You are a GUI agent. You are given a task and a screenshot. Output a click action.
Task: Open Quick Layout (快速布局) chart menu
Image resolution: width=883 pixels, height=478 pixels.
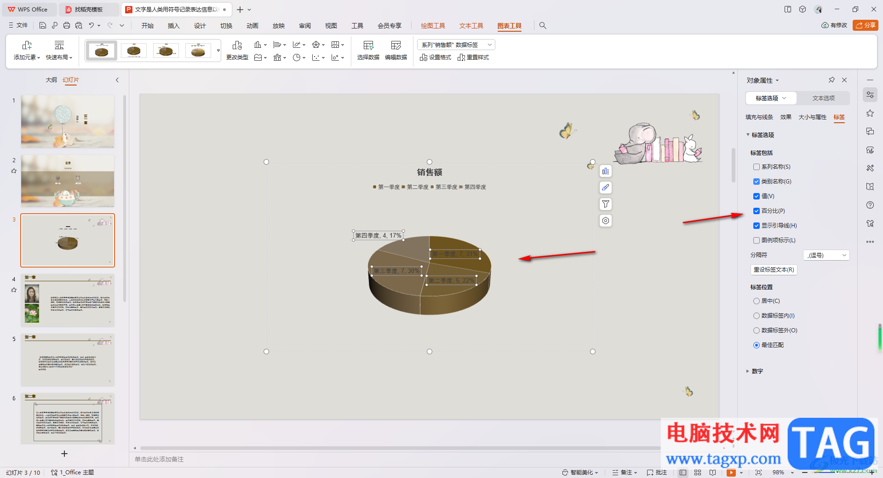(x=59, y=51)
